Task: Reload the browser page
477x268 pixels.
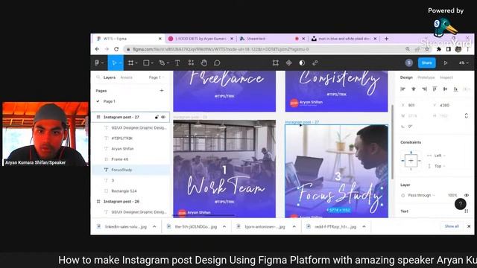Action: 116,49
